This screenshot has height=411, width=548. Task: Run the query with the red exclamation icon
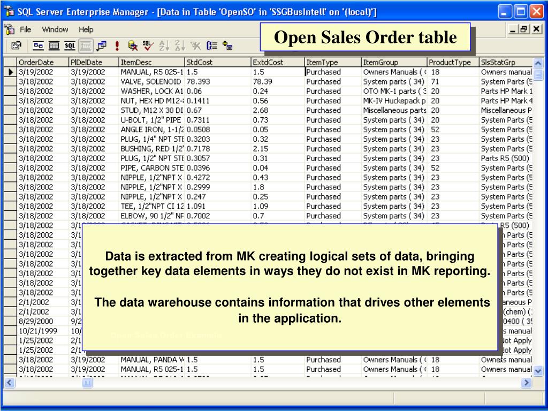[117, 45]
